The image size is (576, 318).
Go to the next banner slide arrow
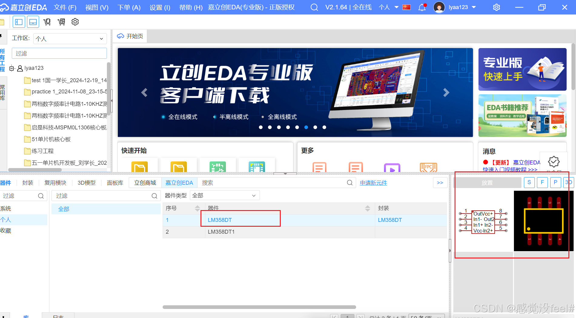click(x=446, y=92)
